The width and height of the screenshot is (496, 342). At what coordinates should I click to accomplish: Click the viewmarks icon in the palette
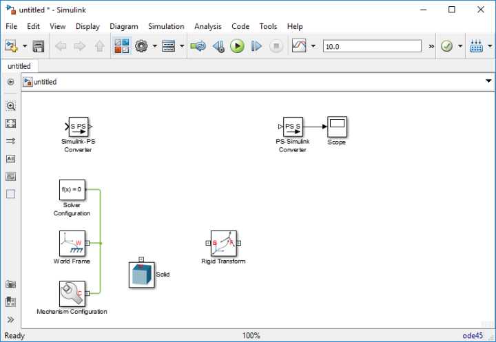tap(11, 301)
